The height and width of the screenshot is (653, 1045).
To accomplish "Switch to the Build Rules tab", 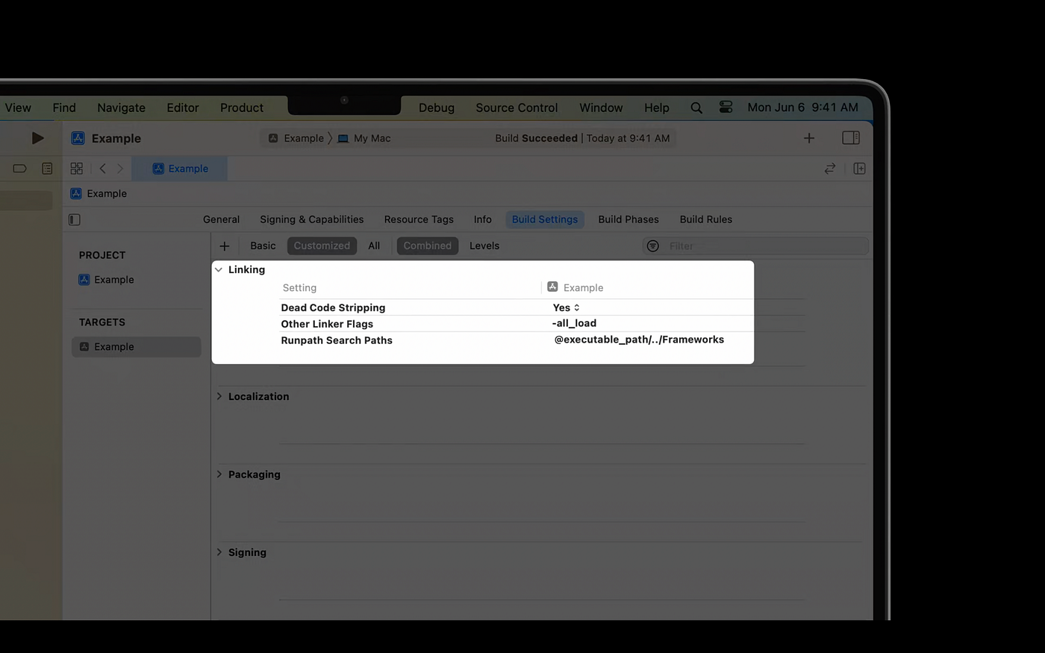I will point(706,219).
